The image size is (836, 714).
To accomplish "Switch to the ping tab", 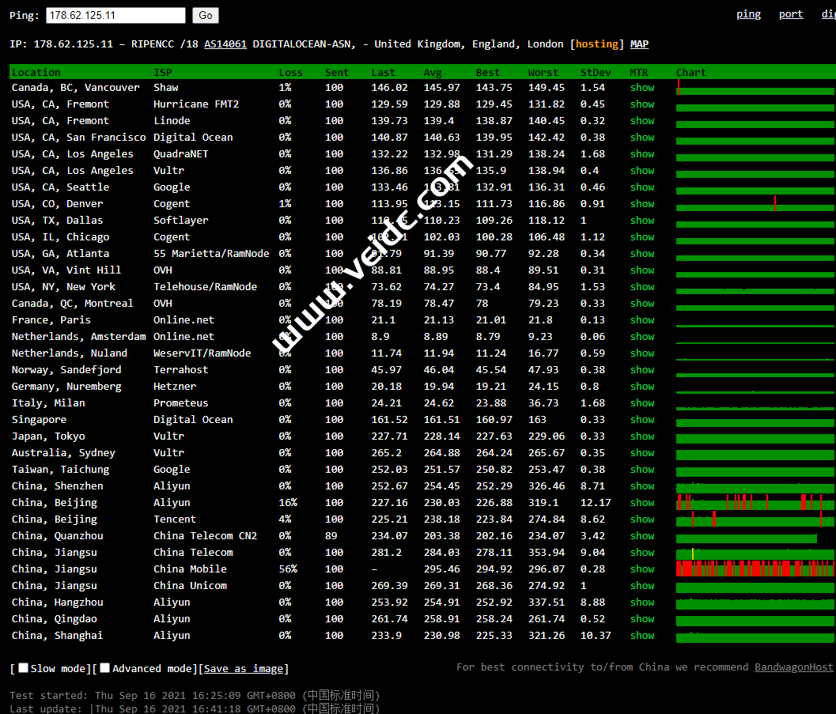I will click(x=748, y=14).
